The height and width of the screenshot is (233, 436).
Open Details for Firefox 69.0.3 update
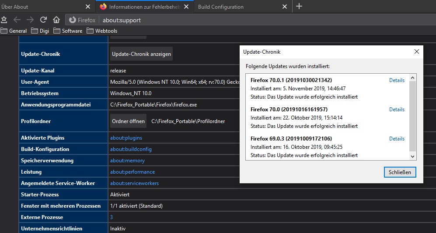[x=397, y=139]
